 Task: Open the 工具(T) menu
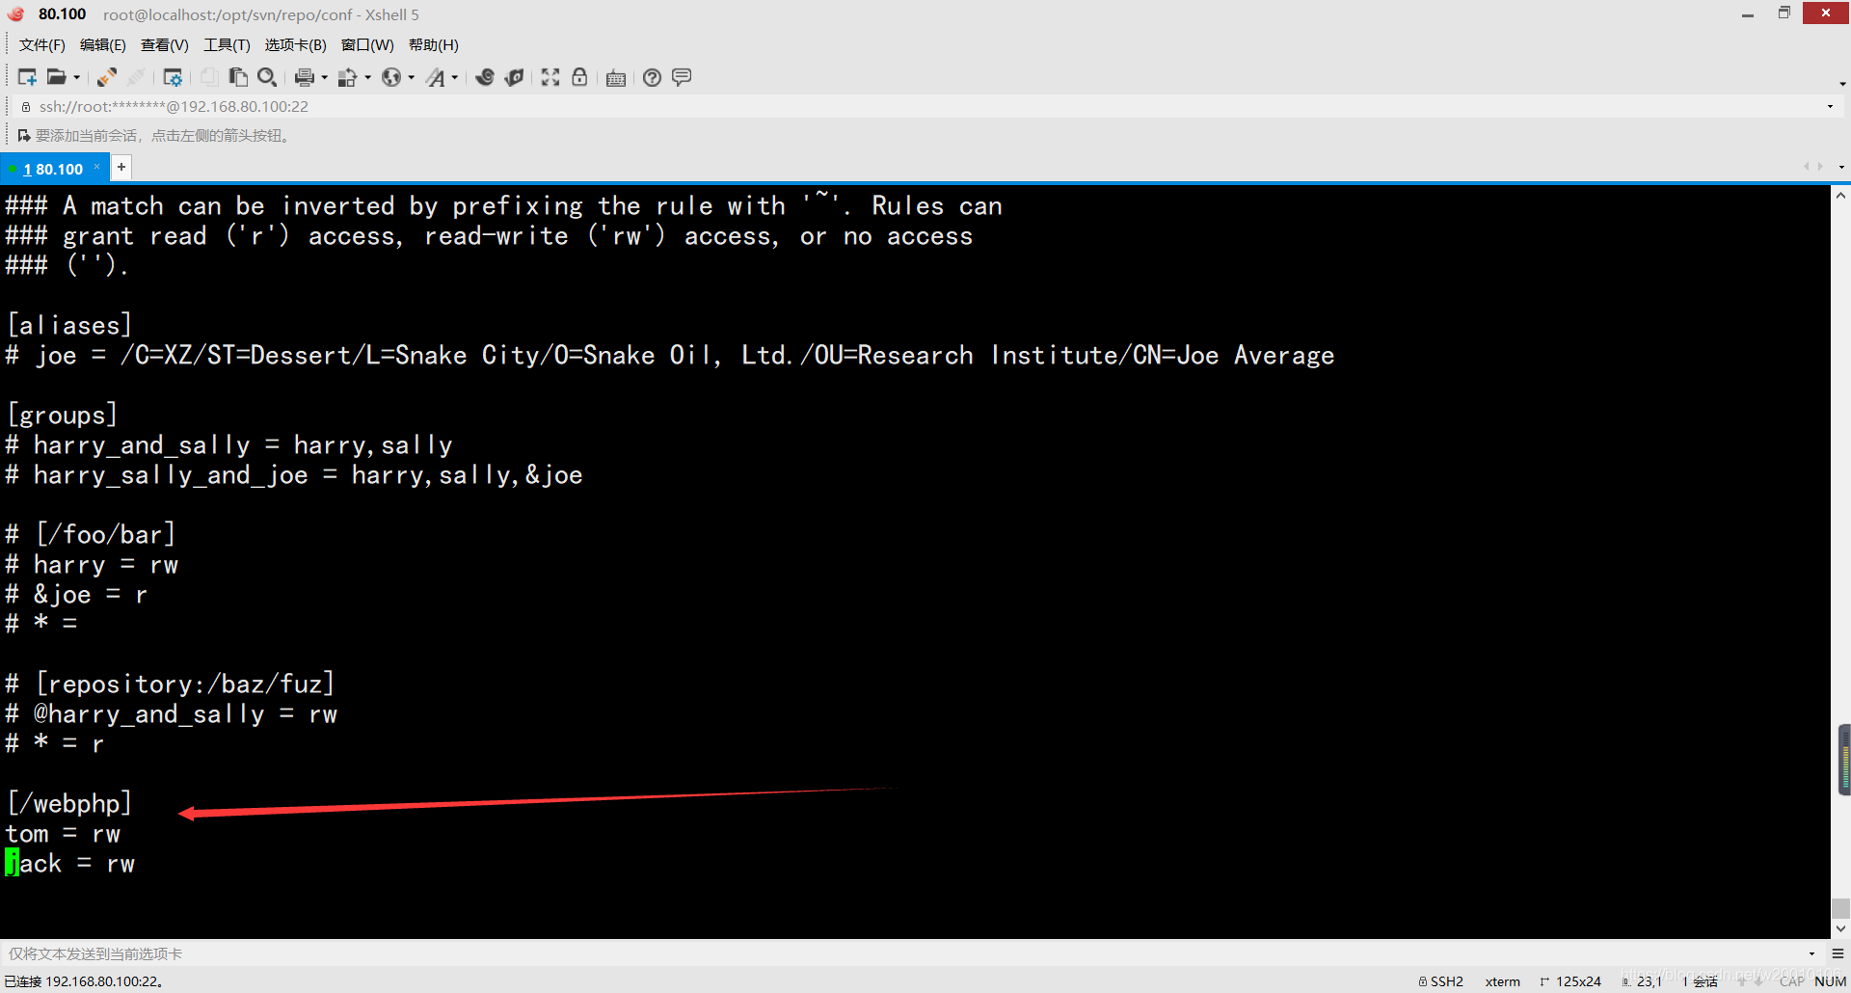227,45
